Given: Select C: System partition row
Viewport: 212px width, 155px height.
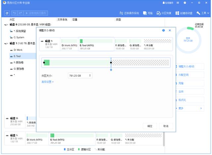Looking at the screenshot, I should [x=19, y=37].
